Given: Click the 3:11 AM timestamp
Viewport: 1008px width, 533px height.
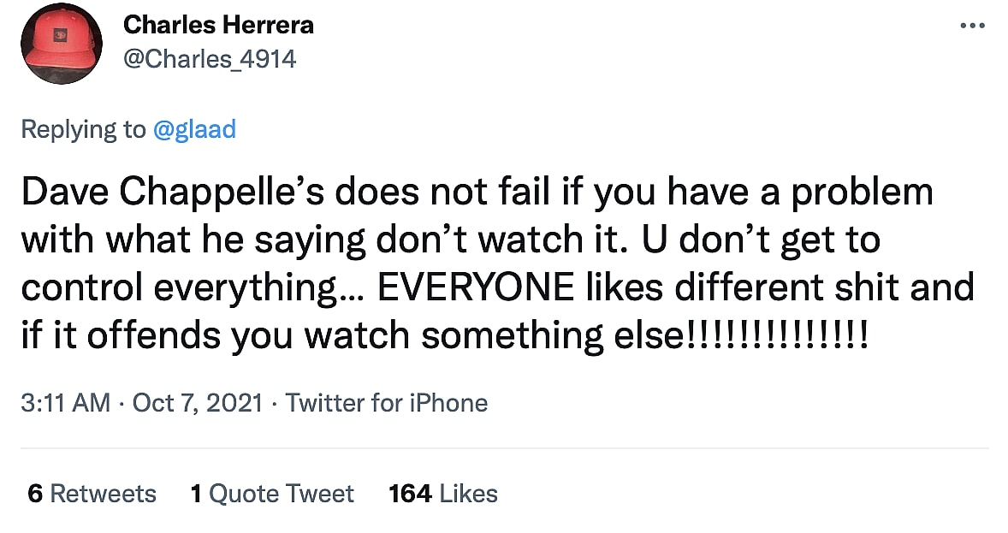Looking at the screenshot, I should tap(66, 403).
